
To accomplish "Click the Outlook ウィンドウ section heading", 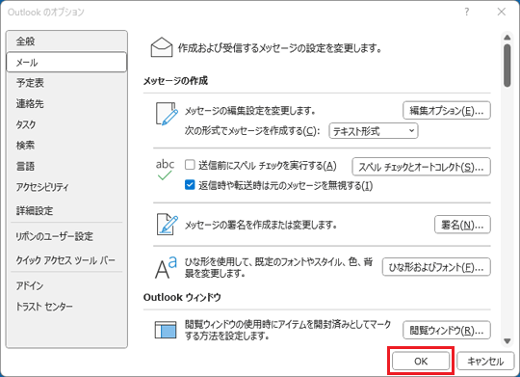I will 182,297.
